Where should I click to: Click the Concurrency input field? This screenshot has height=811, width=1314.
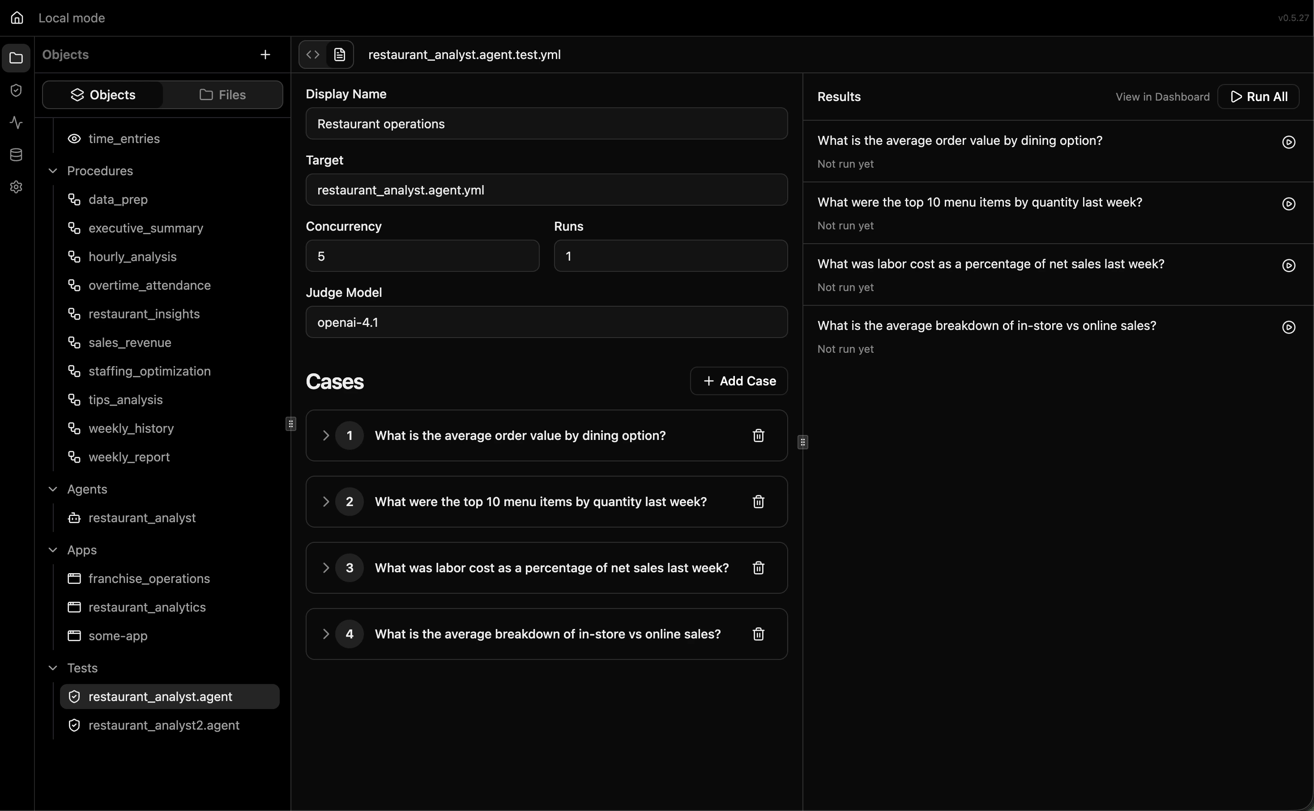[x=422, y=256]
